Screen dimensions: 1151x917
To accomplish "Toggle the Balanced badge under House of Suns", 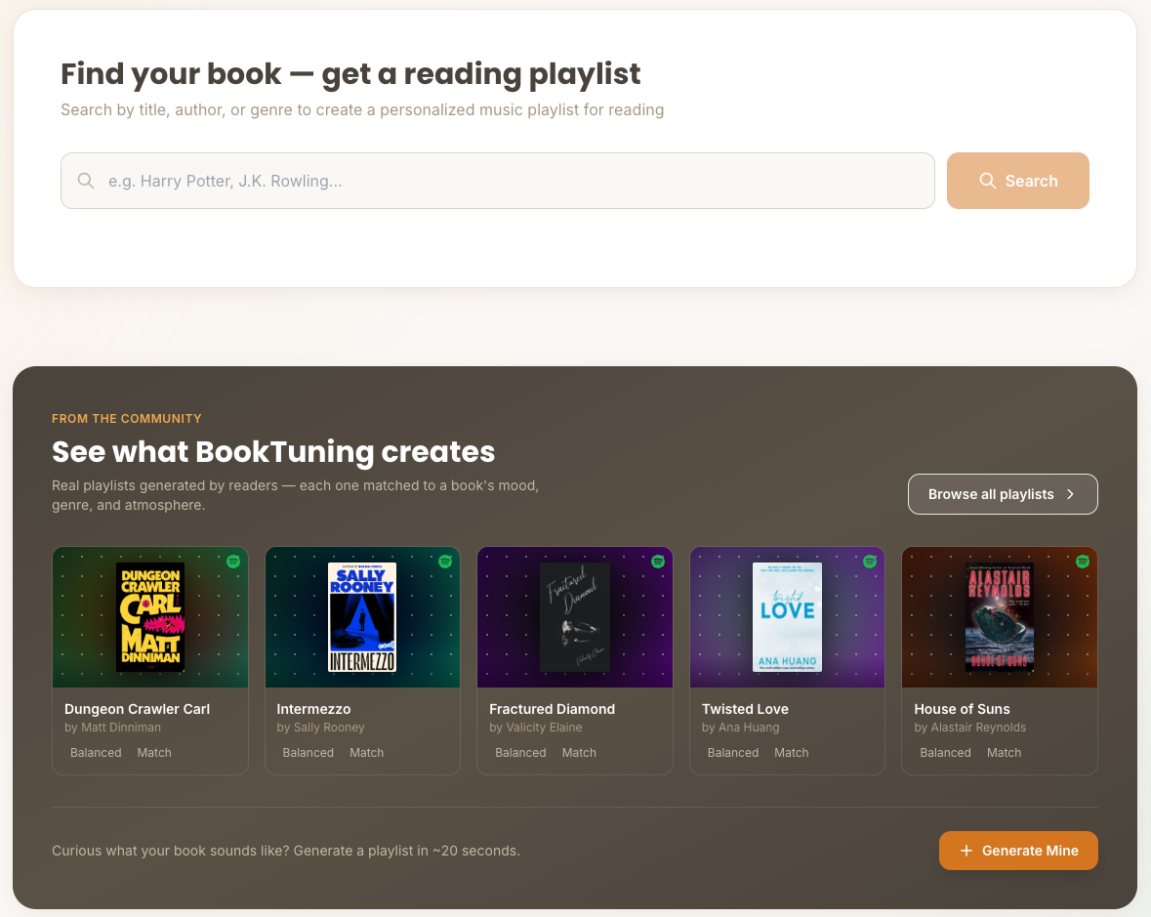I will tap(945, 752).
